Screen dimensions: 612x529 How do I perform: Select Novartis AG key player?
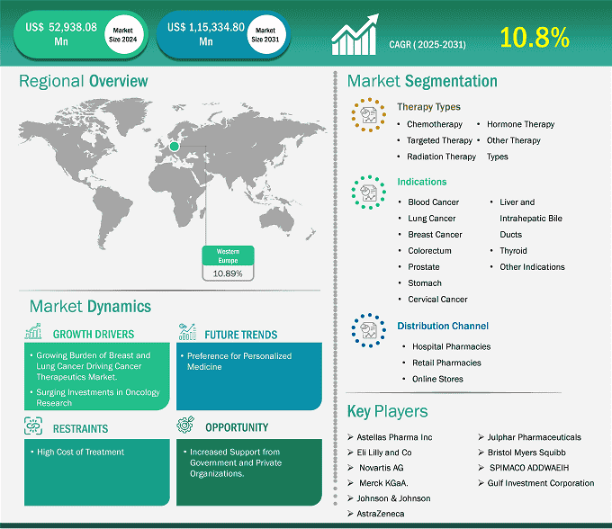381,468
